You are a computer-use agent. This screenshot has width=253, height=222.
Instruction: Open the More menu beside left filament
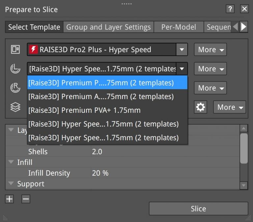(210, 69)
